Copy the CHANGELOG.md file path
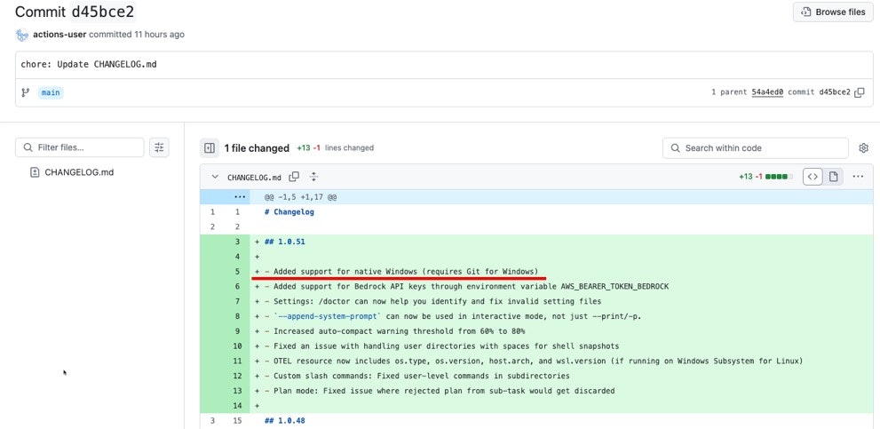 (294, 177)
